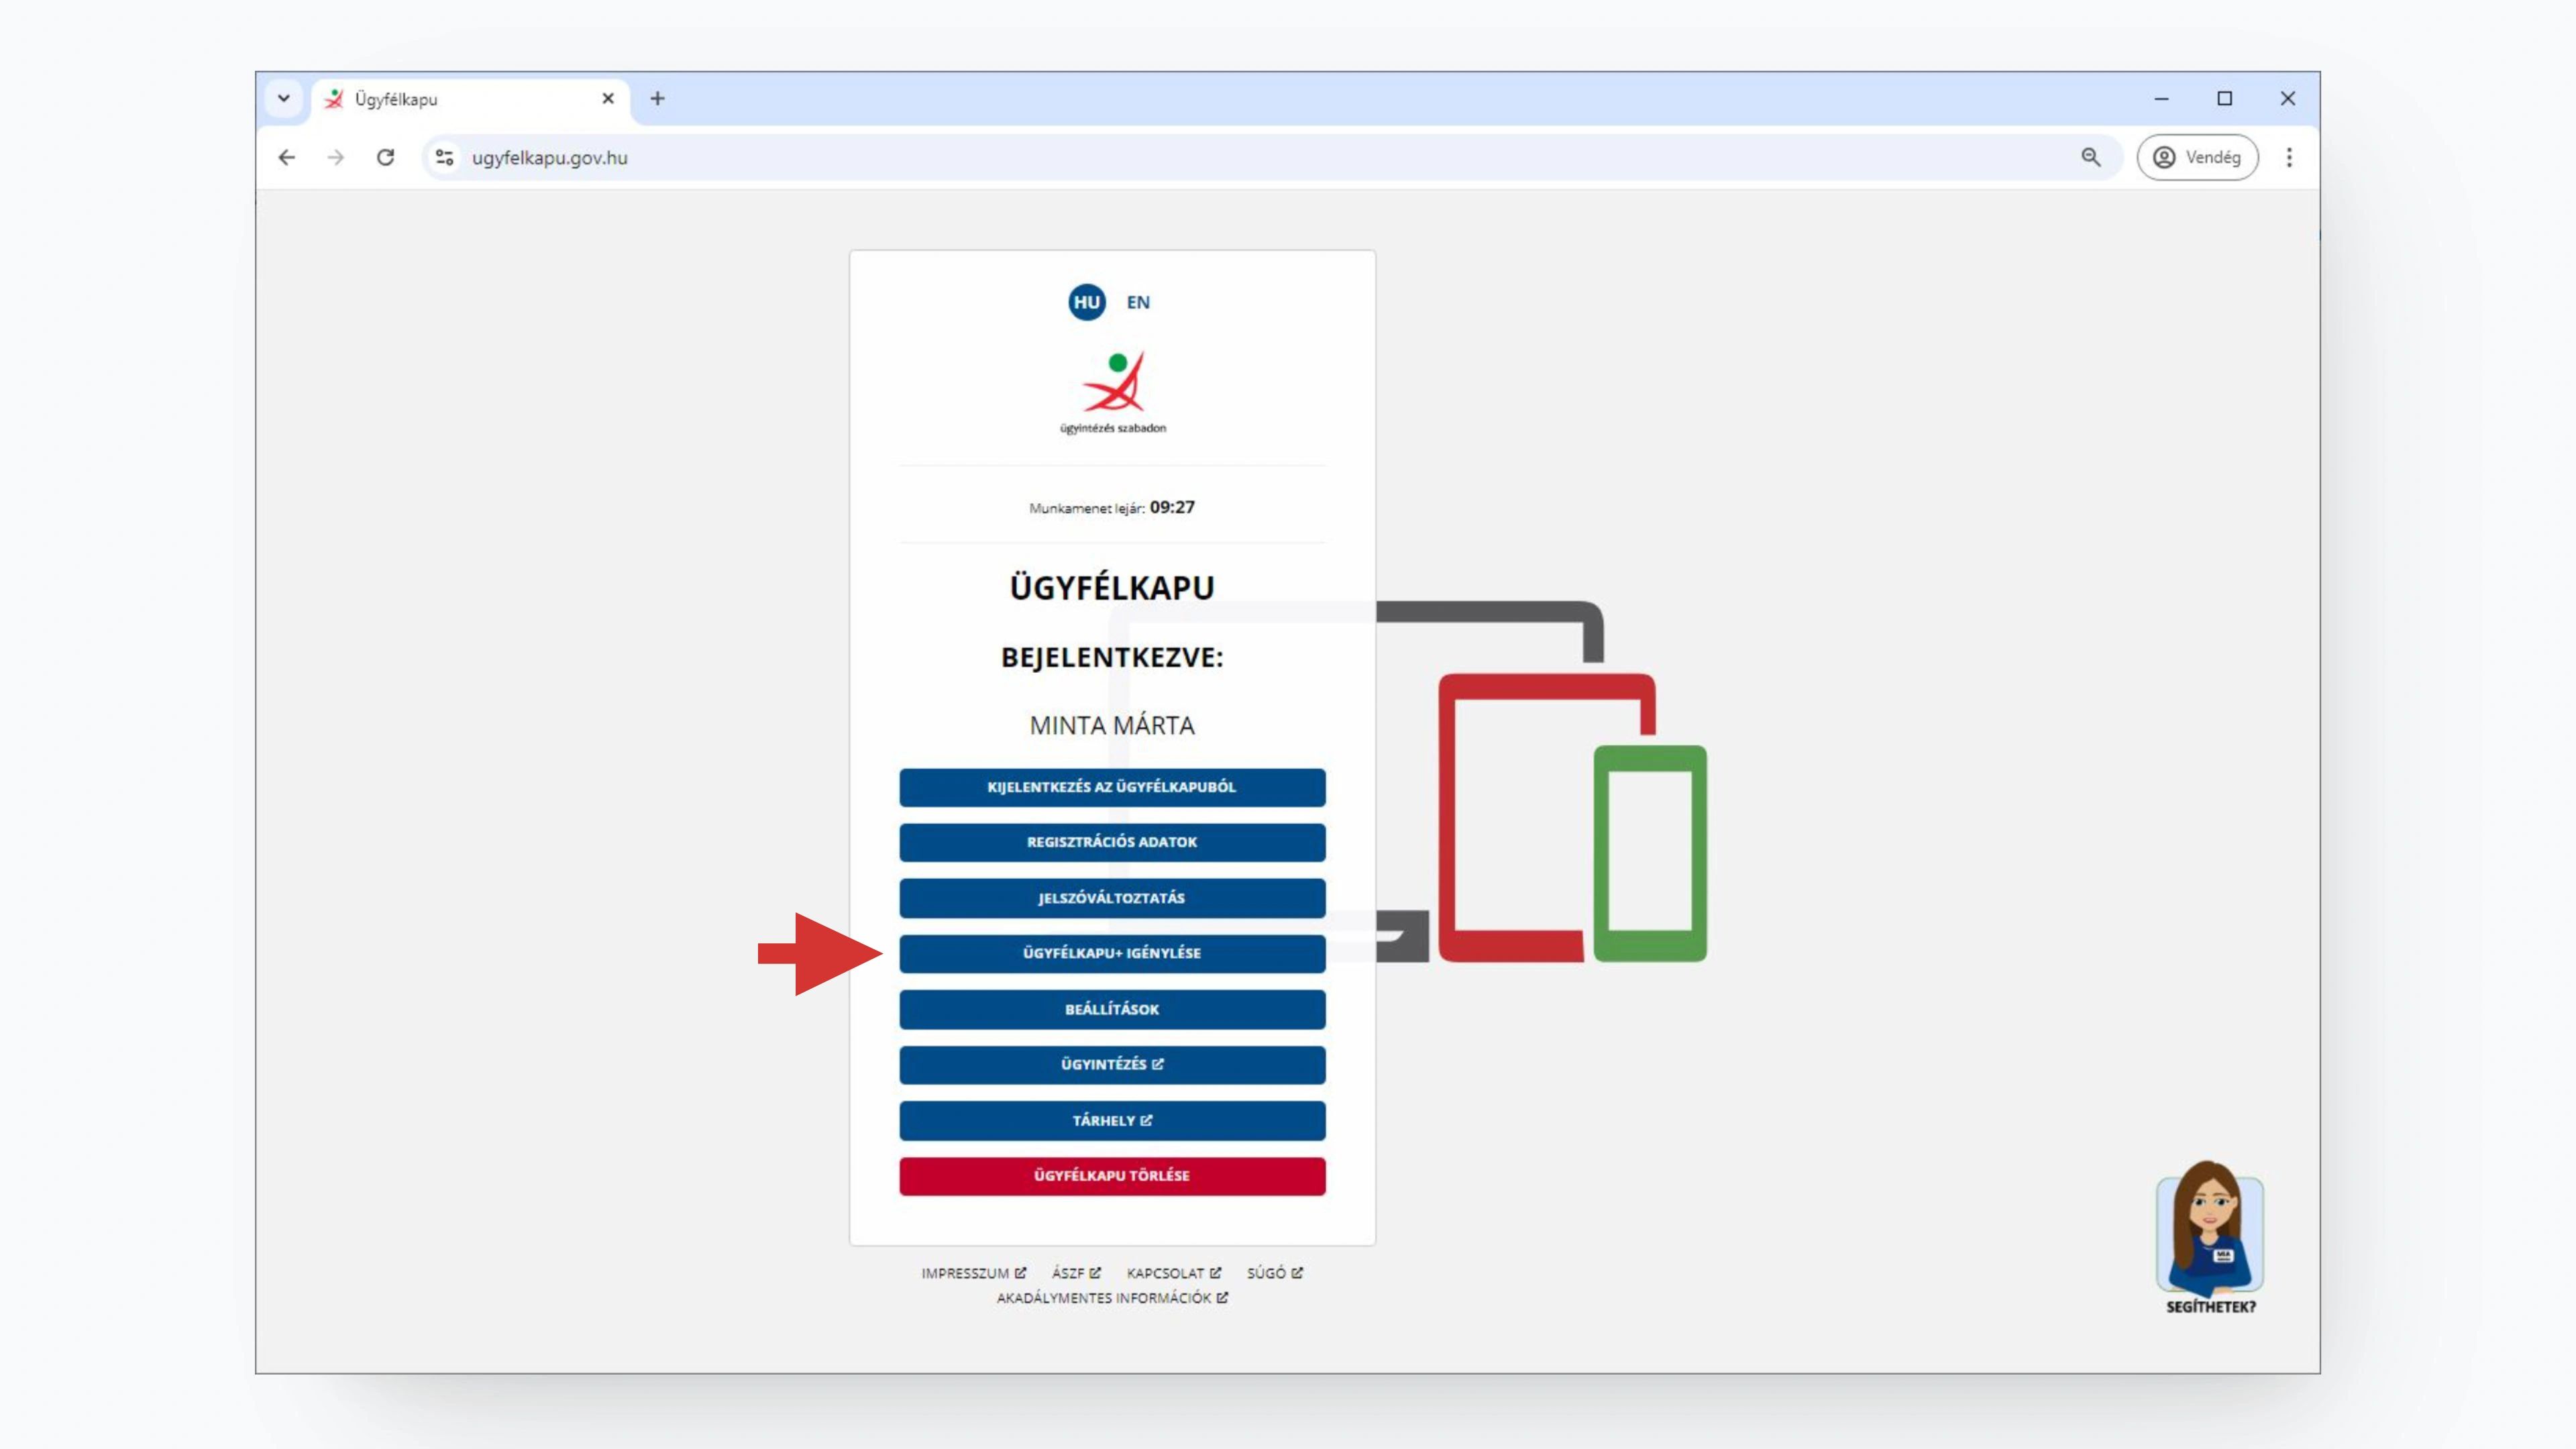
Task: Close the Ügyfélkapu tab
Action: pos(608,98)
